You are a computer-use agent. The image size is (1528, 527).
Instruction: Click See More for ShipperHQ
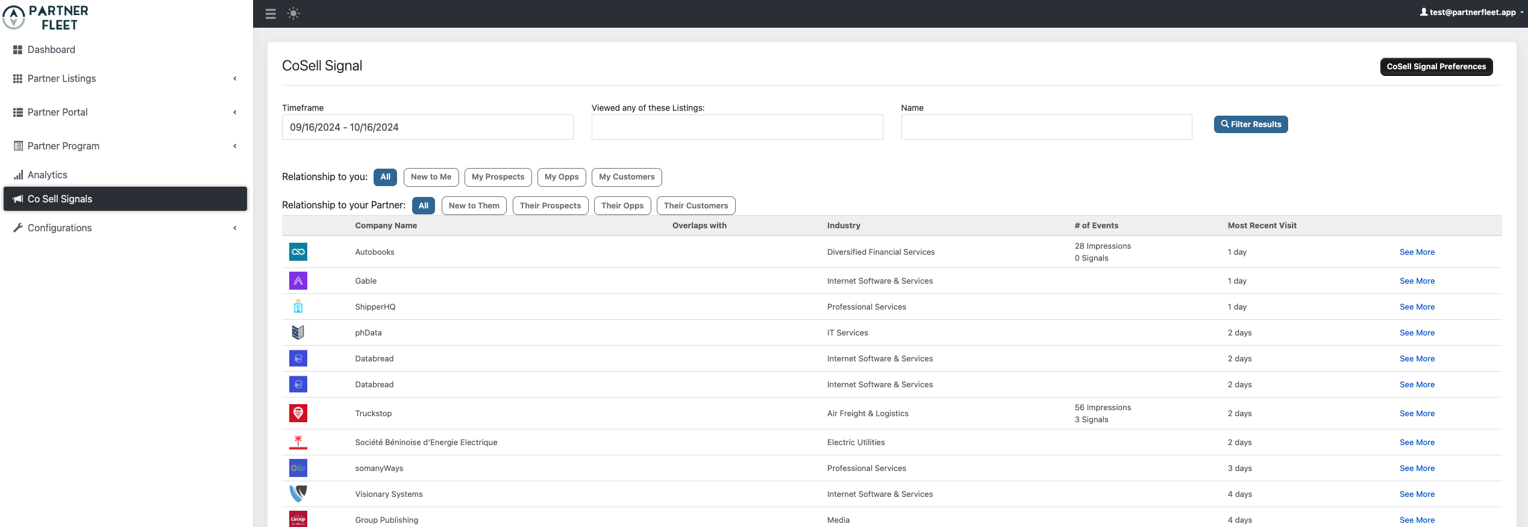click(x=1417, y=307)
